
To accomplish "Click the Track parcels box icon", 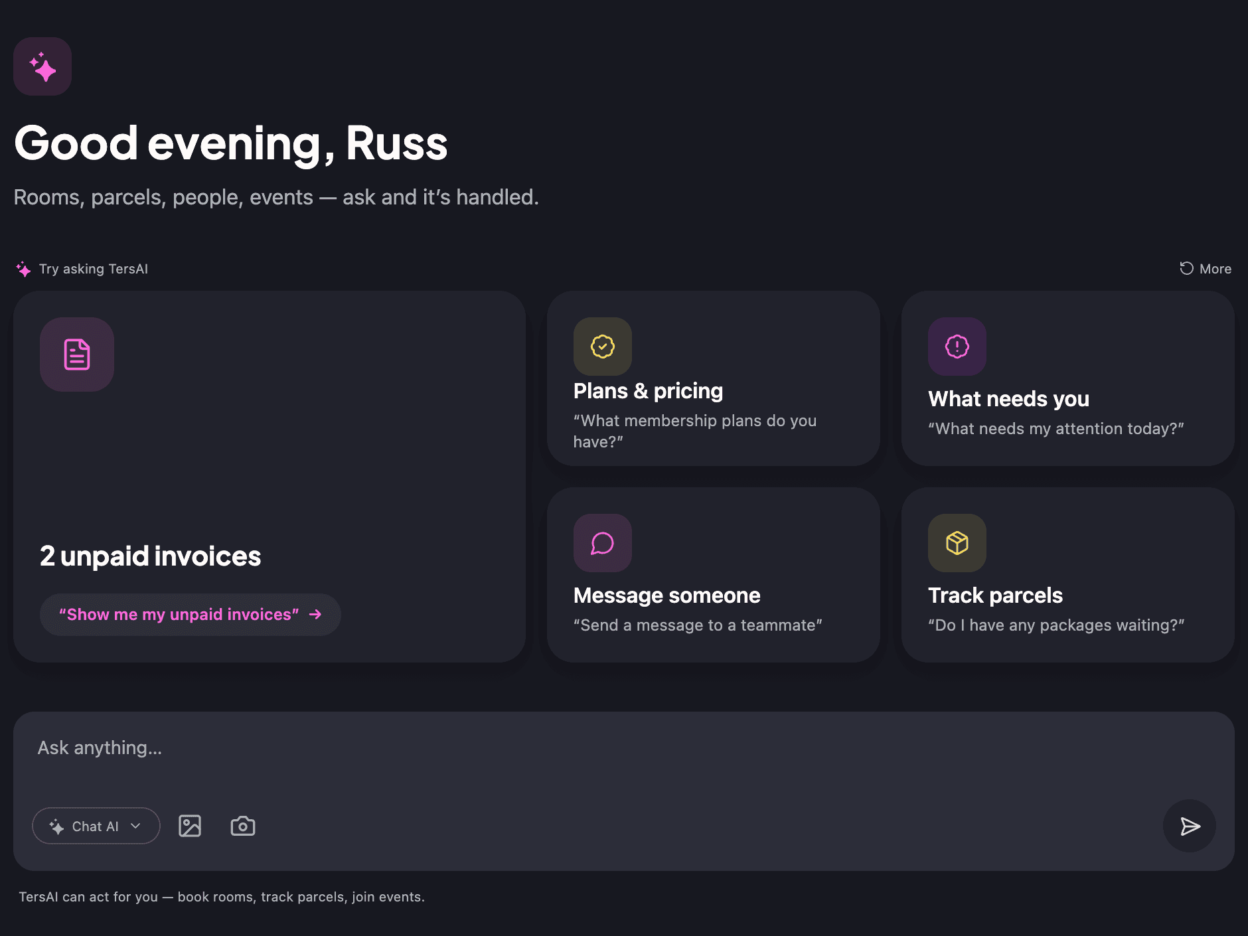I will pos(957,543).
